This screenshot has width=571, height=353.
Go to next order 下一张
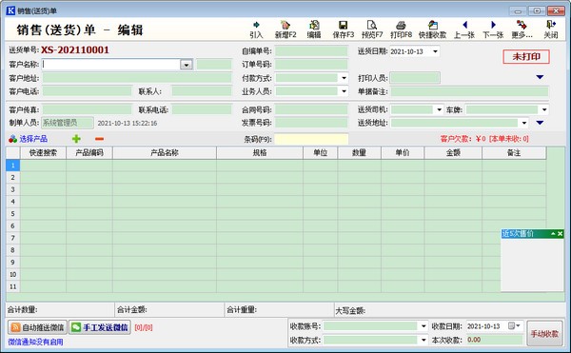pos(493,29)
